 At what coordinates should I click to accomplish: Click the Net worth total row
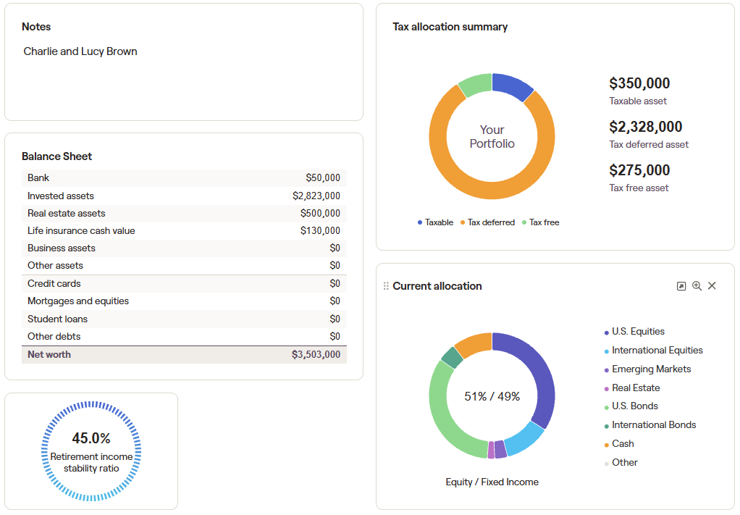coord(184,355)
